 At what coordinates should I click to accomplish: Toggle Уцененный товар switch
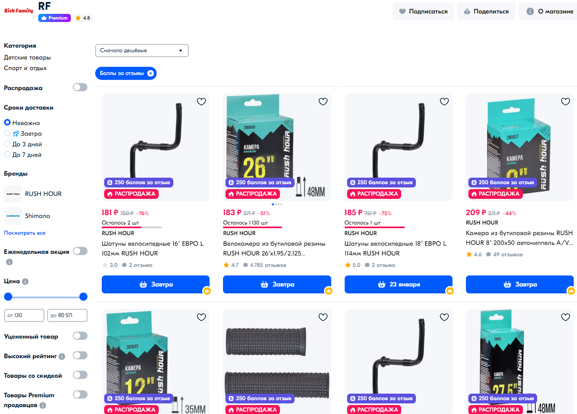point(80,336)
